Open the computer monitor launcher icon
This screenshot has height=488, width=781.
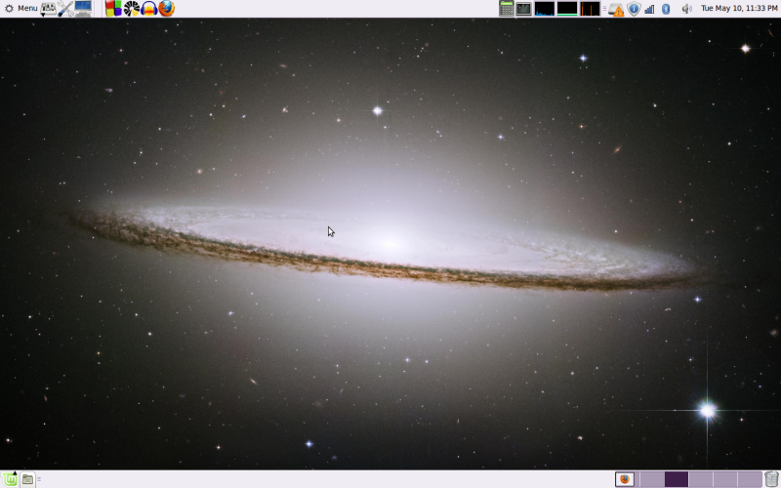pyautogui.click(x=83, y=9)
